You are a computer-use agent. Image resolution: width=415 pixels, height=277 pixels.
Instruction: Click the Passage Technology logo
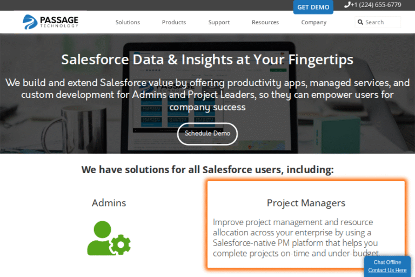click(x=50, y=22)
